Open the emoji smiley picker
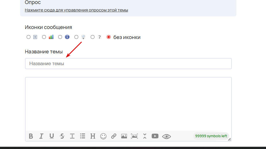The width and height of the screenshot is (266, 149). [103, 136]
